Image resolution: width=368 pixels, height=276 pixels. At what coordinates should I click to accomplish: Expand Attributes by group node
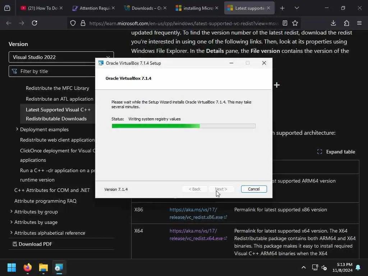(x=11, y=211)
